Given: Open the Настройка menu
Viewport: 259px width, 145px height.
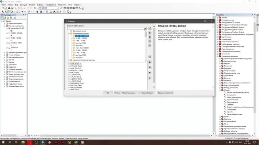Looking at the screenshot, I should [x=62, y=5].
